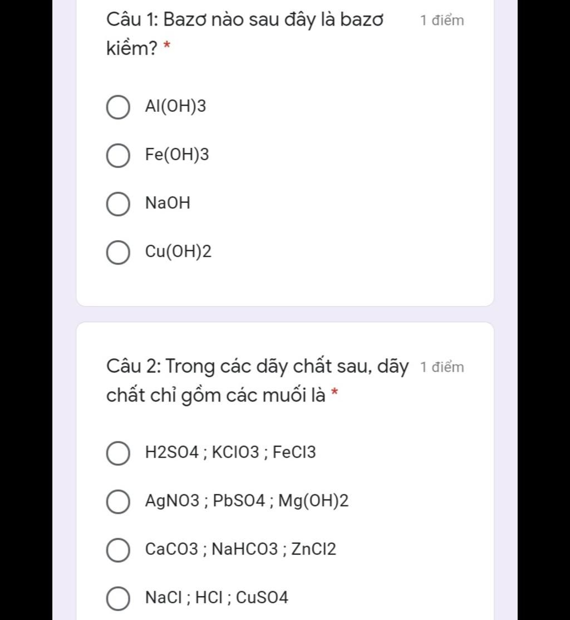Click the Câu 2 question title text
The image size is (570, 620).
257,381
